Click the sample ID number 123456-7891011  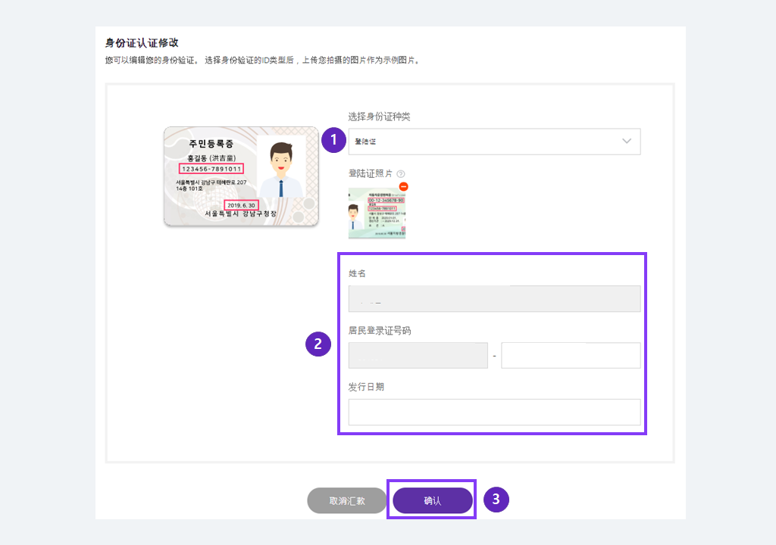pyautogui.click(x=211, y=169)
